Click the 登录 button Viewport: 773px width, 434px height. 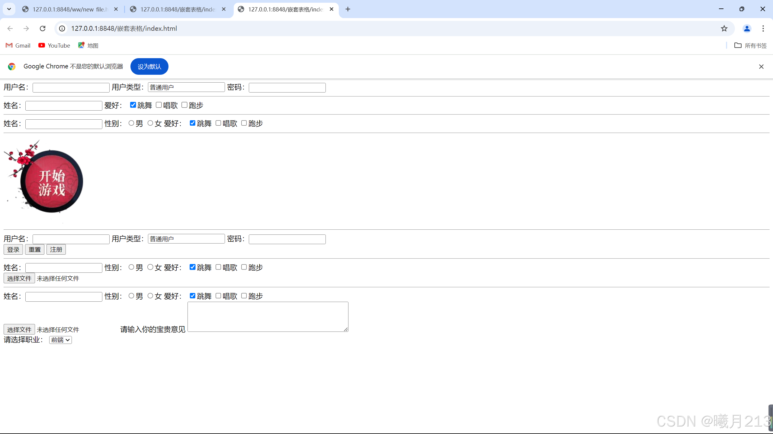pyautogui.click(x=13, y=250)
